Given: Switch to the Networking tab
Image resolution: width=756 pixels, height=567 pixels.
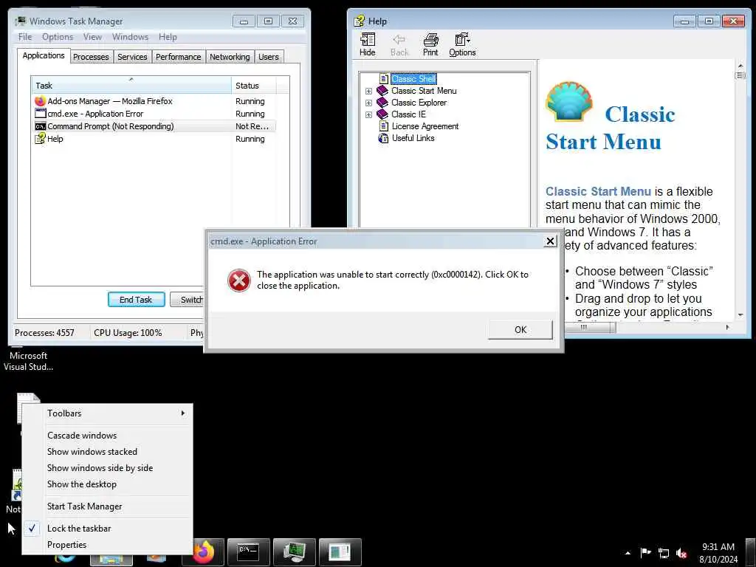Looking at the screenshot, I should [230, 57].
